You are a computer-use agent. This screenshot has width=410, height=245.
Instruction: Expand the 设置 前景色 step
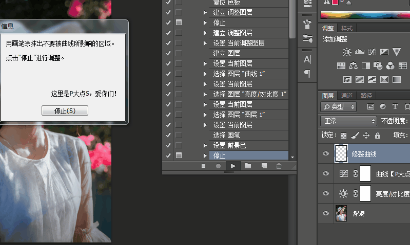pos(205,145)
